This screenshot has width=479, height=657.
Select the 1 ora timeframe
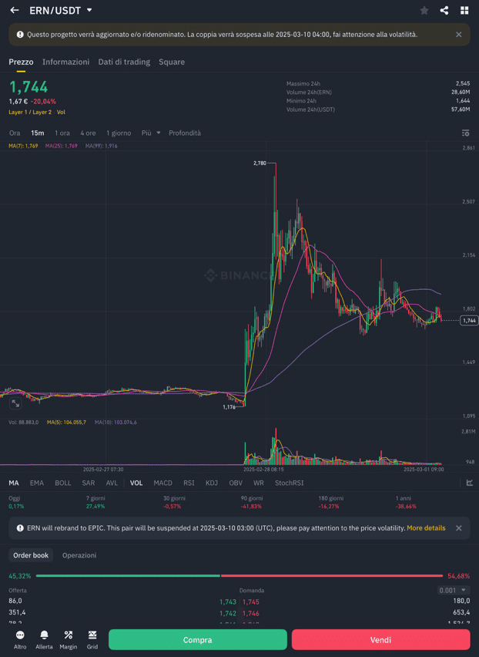point(62,133)
